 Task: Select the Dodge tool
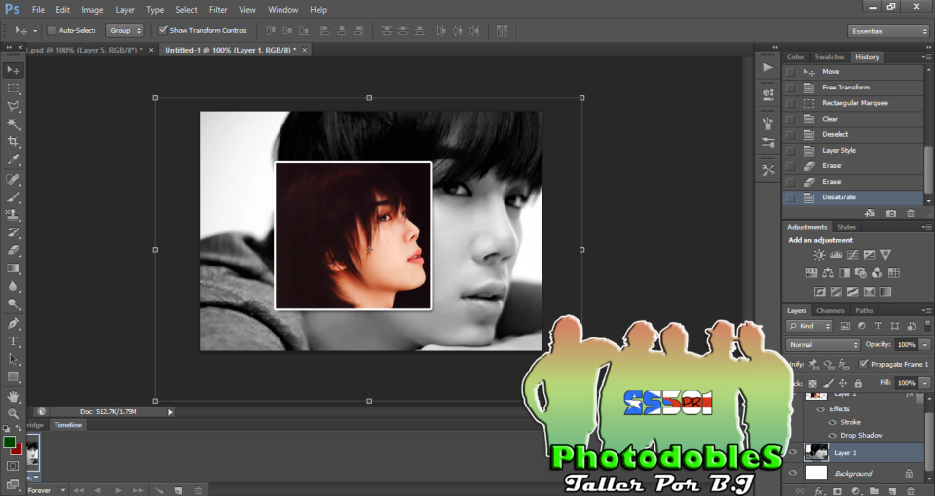point(13,303)
